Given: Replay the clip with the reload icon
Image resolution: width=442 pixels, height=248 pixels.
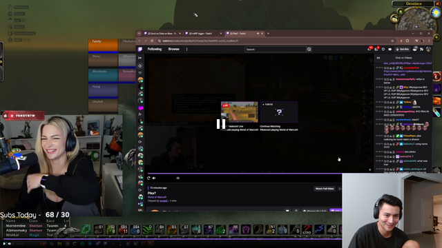Looking at the screenshot, I should (x=148, y=178).
